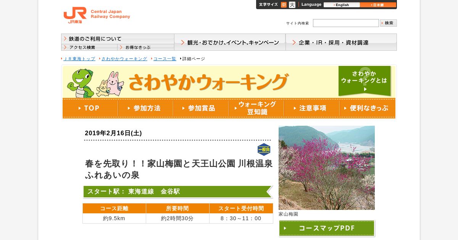
Task: Open the コースマップPDF button
Action: point(327,228)
